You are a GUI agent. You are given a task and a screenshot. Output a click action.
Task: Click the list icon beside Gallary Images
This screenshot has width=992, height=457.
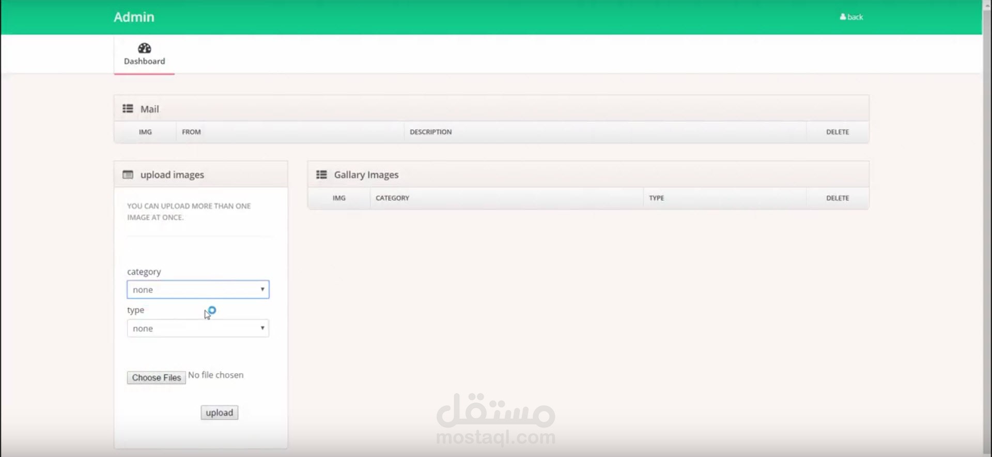(321, 175)
